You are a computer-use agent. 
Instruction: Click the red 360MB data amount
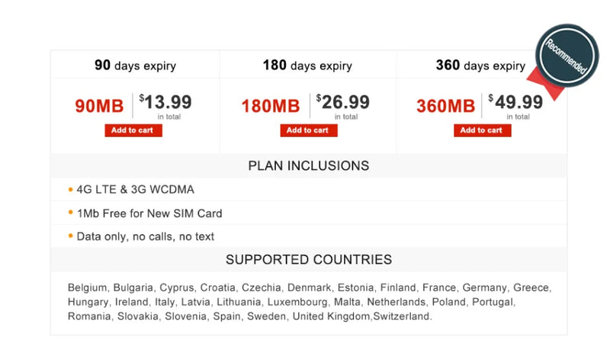[446, 106]
